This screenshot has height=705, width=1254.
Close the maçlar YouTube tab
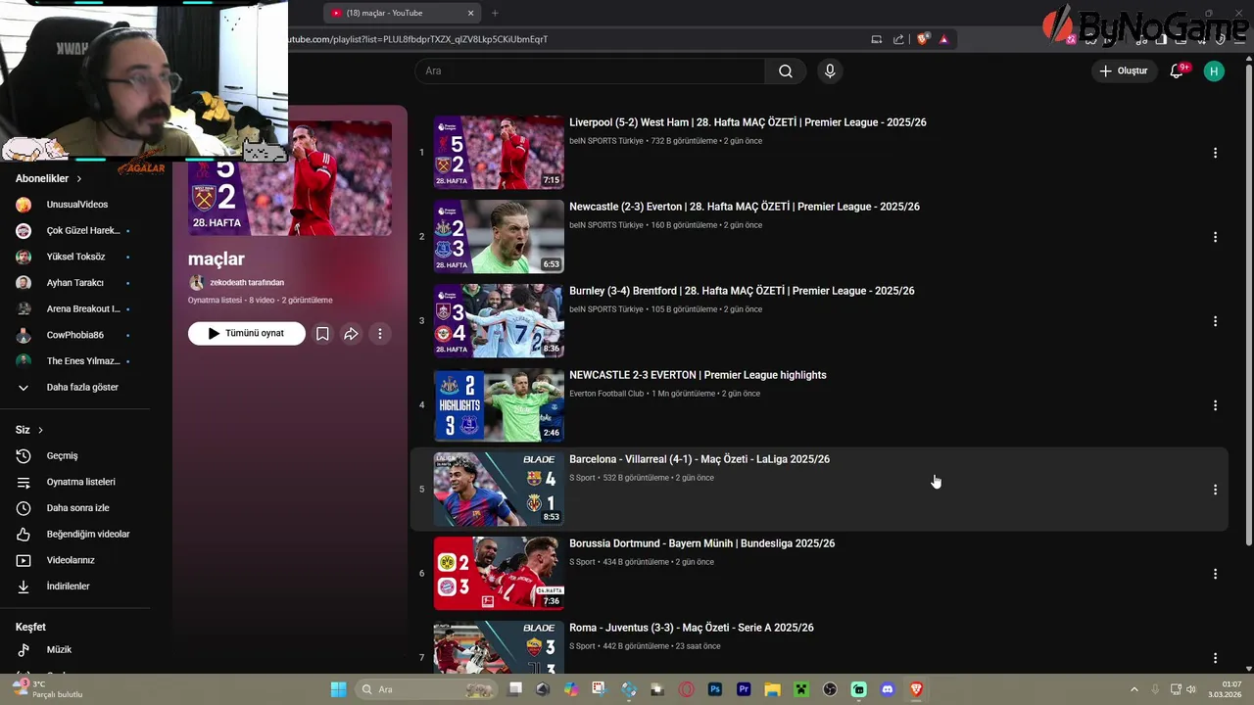(470, 13)
